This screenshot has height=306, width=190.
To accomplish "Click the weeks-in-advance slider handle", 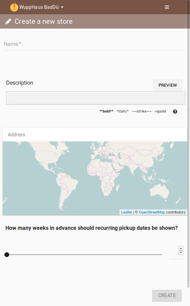I will 7,255.
